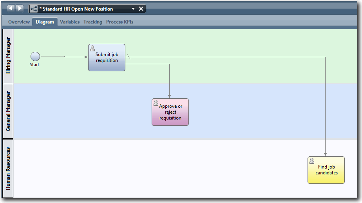Image resolution: width=362 pixels, height=203 pixels.
Task: Select the General Manager lane header
Action: point(8,111)
